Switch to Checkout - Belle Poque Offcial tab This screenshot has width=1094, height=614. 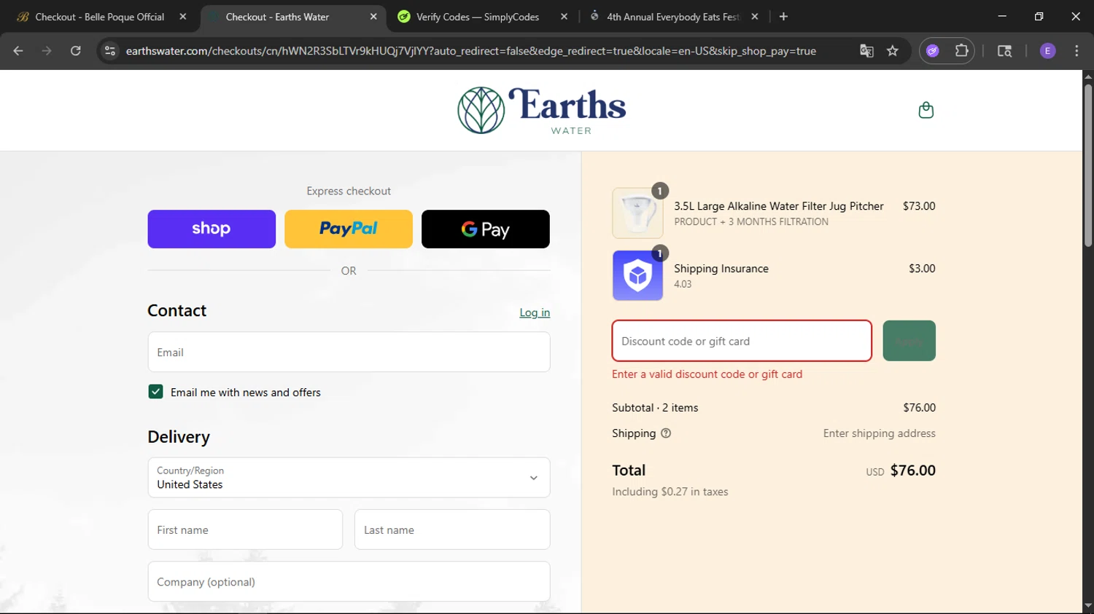[101, 17]
